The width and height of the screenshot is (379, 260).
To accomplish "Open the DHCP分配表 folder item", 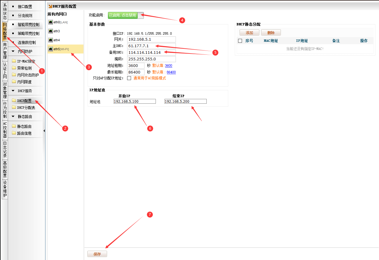I will 14,108.
